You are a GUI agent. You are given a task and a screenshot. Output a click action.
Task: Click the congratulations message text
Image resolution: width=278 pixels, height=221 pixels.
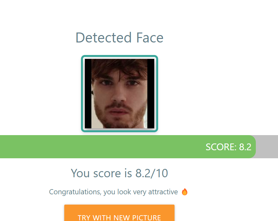point(113,192)
